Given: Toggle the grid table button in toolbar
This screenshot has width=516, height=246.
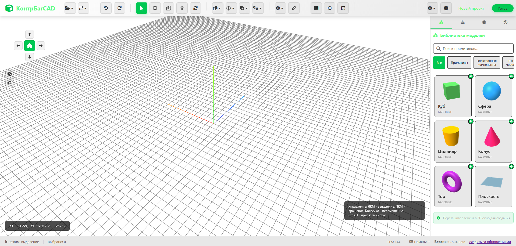Looking at the screenshot, I should [x=316, y=8].
